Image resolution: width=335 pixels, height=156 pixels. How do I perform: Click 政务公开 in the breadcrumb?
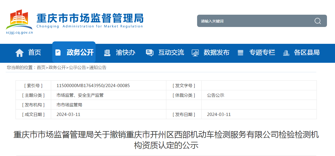coord(57,68)
